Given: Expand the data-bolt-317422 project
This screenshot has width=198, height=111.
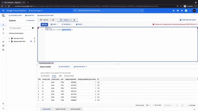Looking at the screenshot, I should 9,38.
